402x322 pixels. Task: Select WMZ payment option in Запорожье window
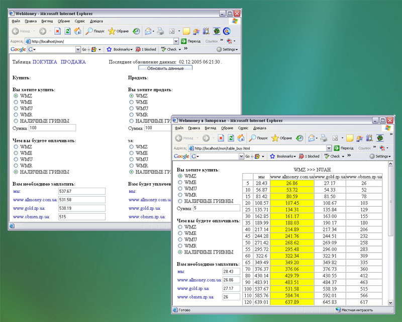[x=180, y=227]
